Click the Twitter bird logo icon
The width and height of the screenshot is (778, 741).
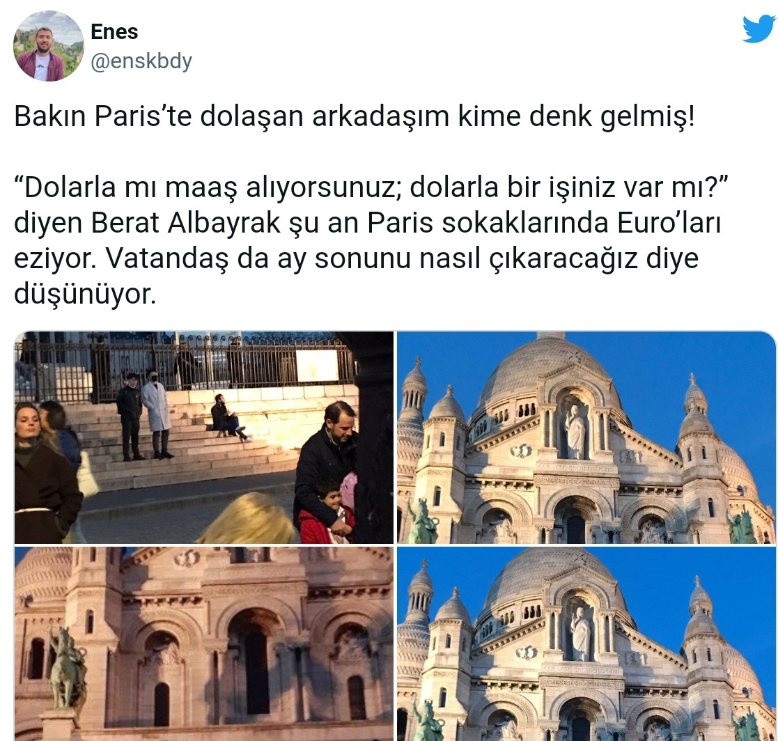coord(758,29)
